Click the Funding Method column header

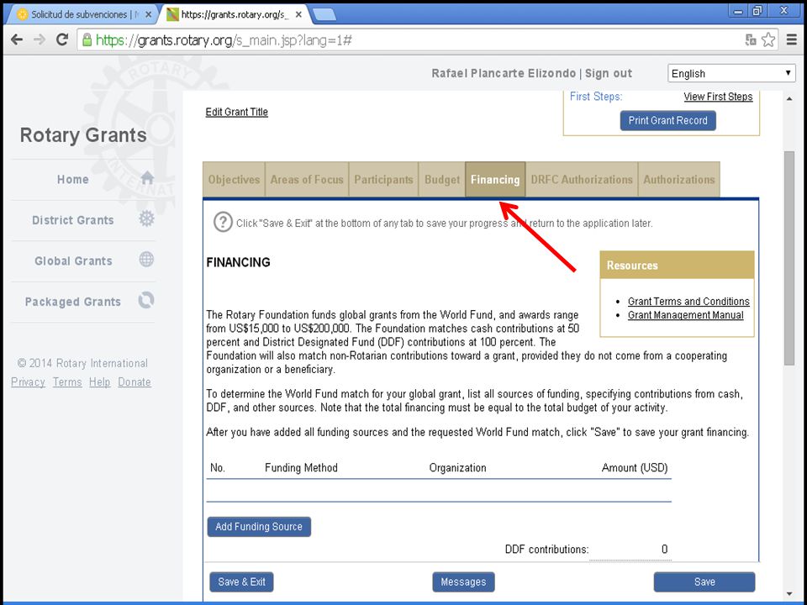301,468
